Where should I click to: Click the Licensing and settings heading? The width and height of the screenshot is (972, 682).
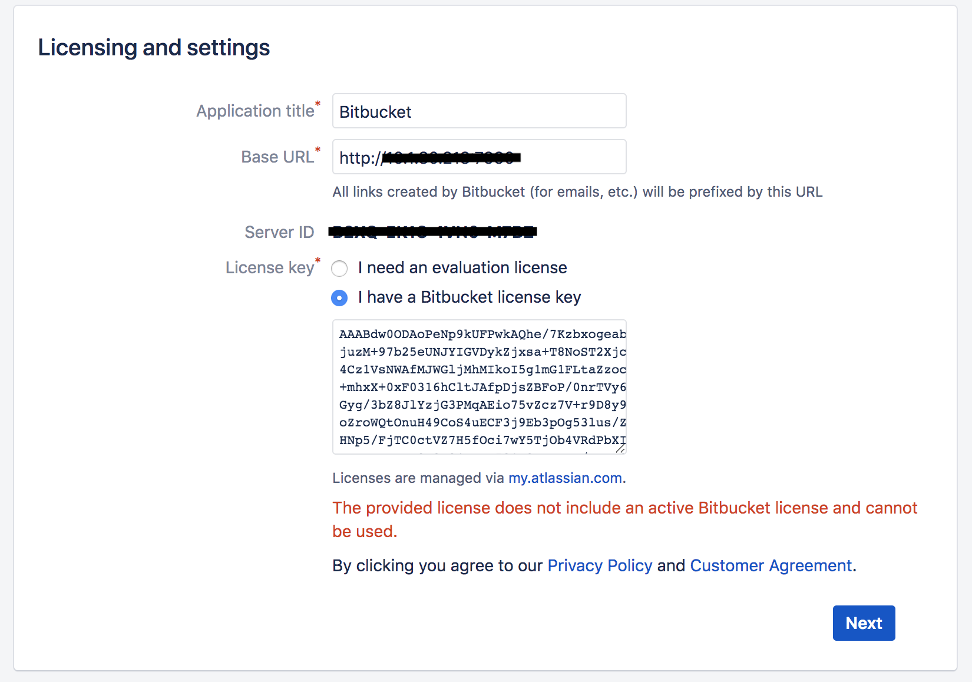pyautogui.click(x=154, y=47)
